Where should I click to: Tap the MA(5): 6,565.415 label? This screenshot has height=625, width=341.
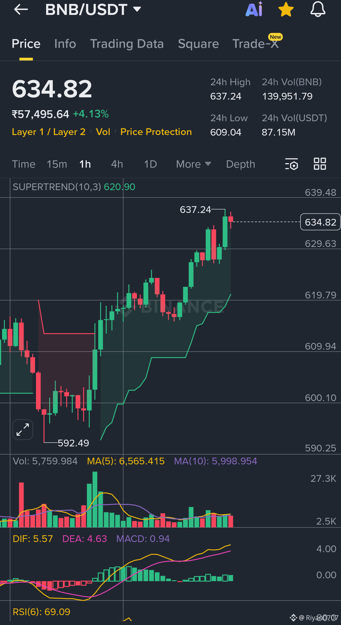[126, 461]
